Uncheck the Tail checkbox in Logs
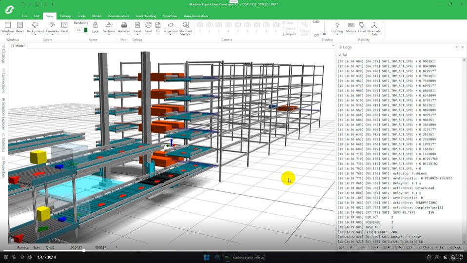 pyautogui.click(x=340, y=55)
